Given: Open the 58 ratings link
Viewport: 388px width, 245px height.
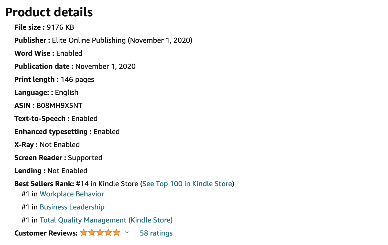Looking at the screenshot, I should pyautogui.click(x=156, y=233).
